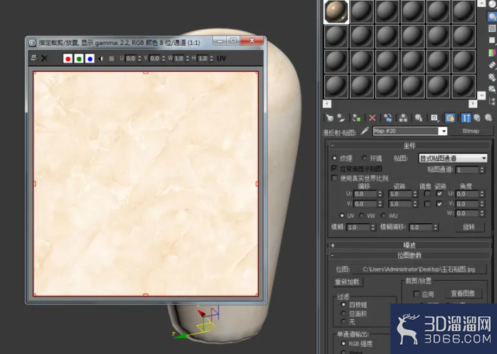The height and width of the screenshot is (354, 497).
Task: Pick material from object with eyedropper
Action: click(x=365, y=131)
